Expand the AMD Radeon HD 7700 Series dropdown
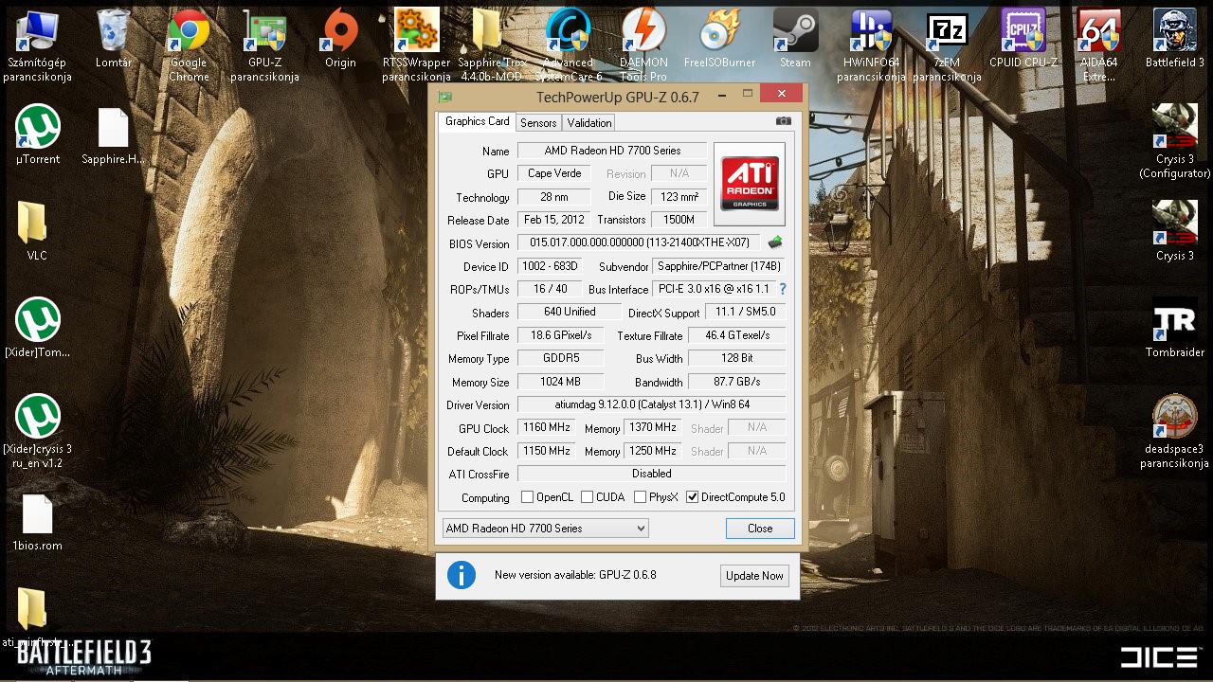Viewport: 1213px width, 682px height. (x=546, y=529)
